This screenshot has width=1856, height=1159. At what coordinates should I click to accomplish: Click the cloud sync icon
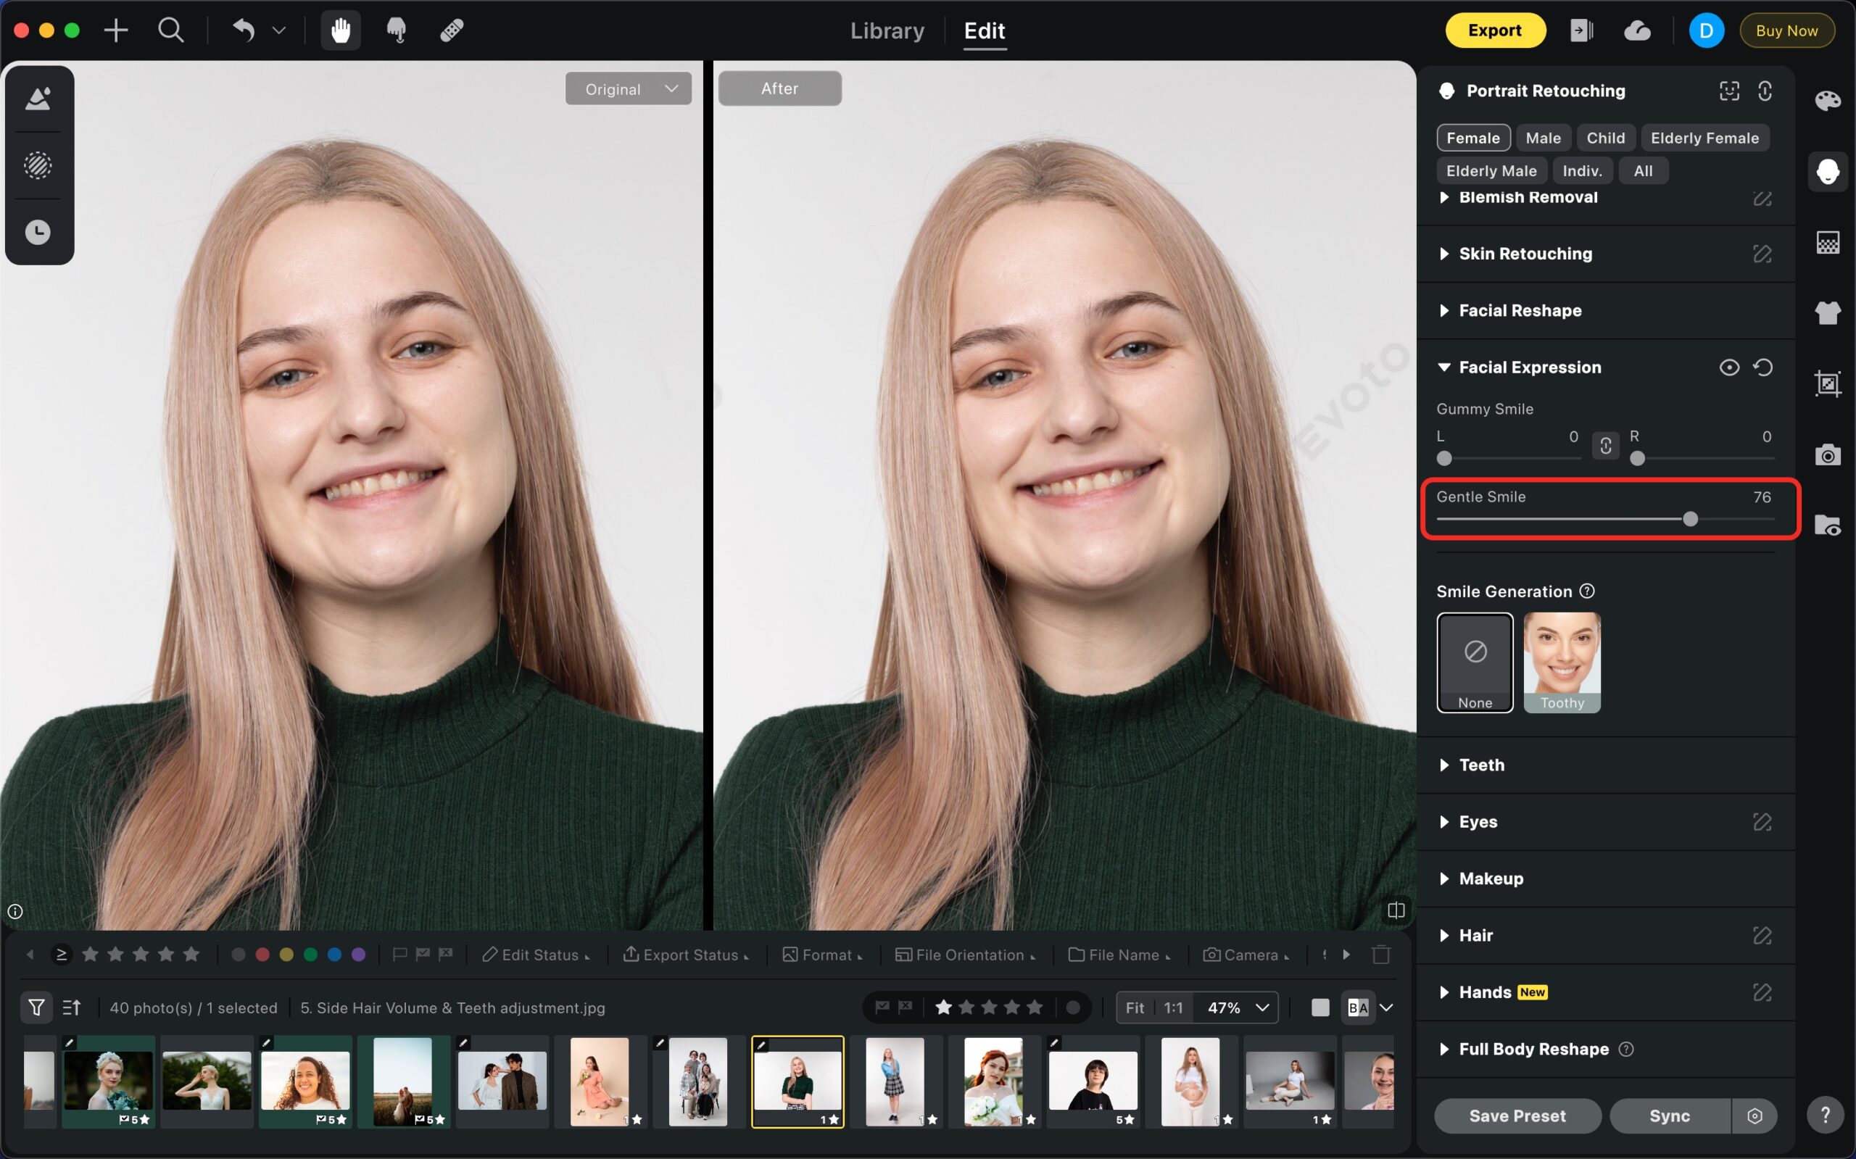[x=1637, y=30]
